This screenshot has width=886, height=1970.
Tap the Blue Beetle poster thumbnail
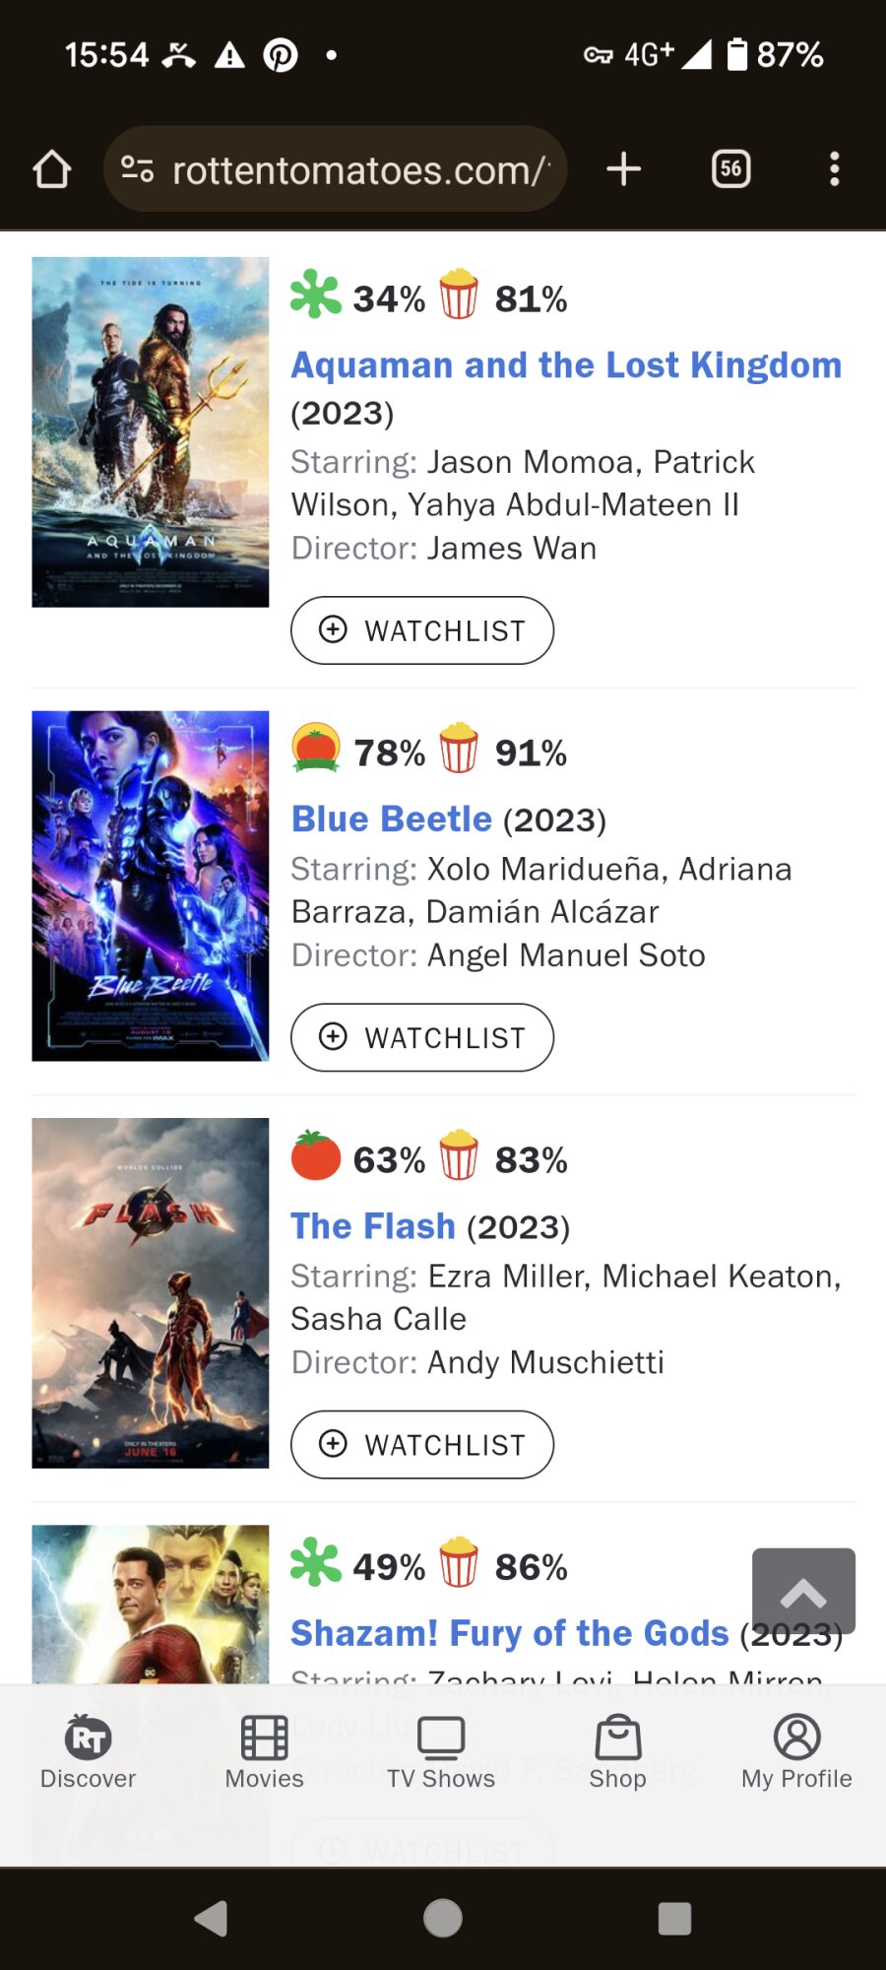pyautogui.click(x=151, y=886)
